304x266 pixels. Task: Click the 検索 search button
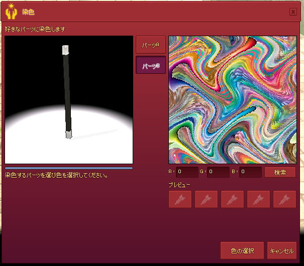(280, 172)
